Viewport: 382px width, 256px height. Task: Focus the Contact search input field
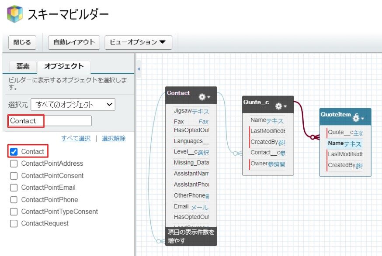pyautogui.click(x=50, y=121)
